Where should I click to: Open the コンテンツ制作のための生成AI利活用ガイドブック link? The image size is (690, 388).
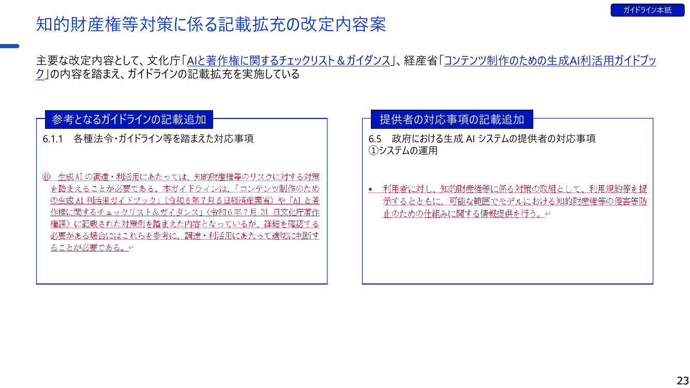[550, 61]
